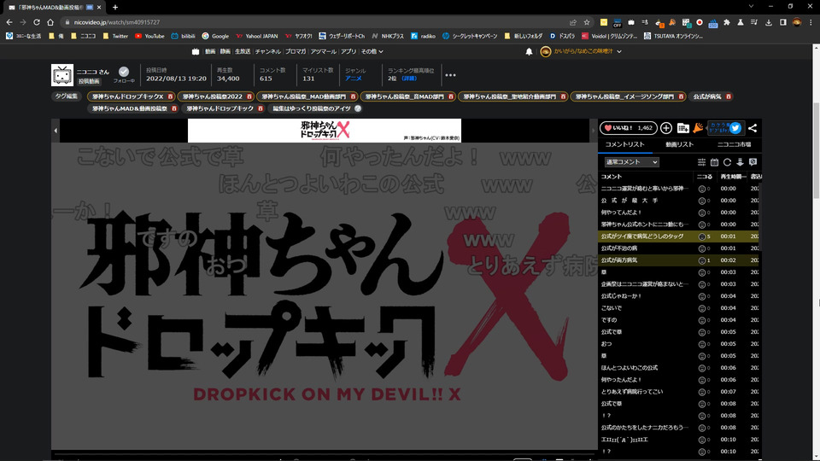Image resolution: width=820 pixels, height=461 pixels.
Task: Click nicoru smiley on 公式が両方病気 row
Action: pyautogui.click(x=702, y=260)
